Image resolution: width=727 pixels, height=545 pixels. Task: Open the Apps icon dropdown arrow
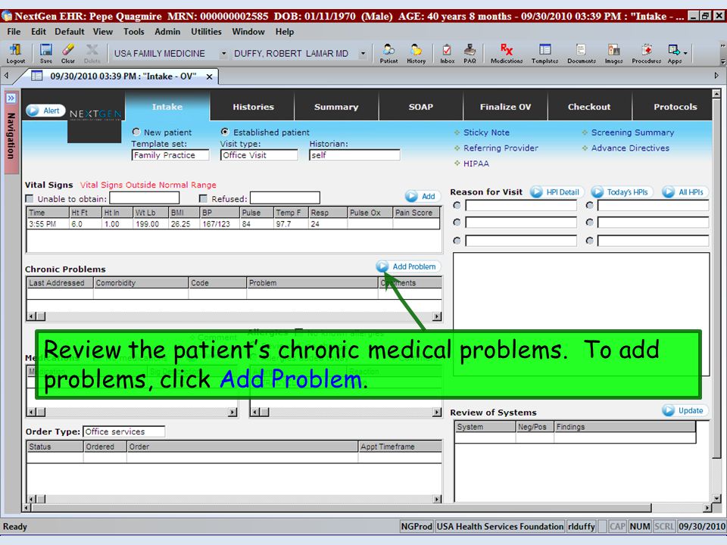685,53
